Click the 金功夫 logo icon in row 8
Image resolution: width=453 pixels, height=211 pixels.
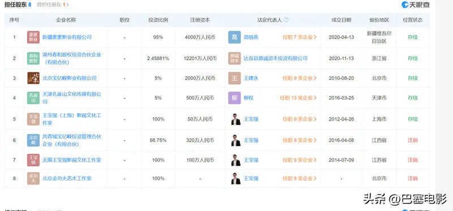[33, 178]
